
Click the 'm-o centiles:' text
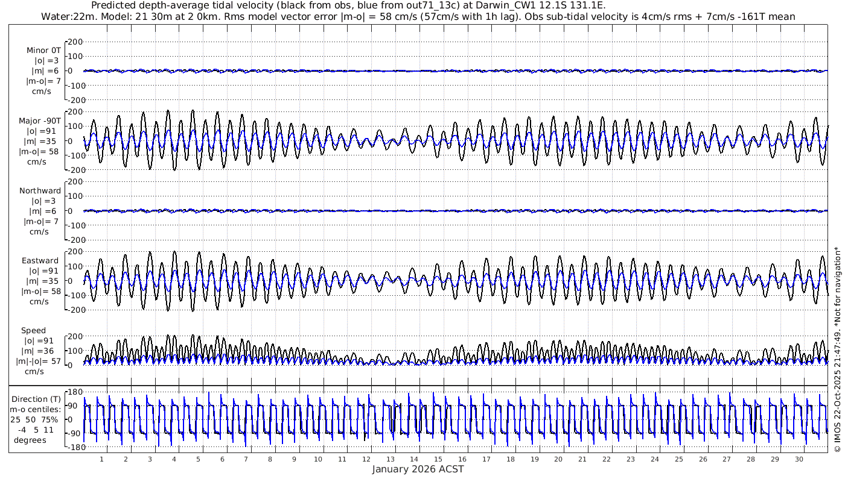(34, 409)
